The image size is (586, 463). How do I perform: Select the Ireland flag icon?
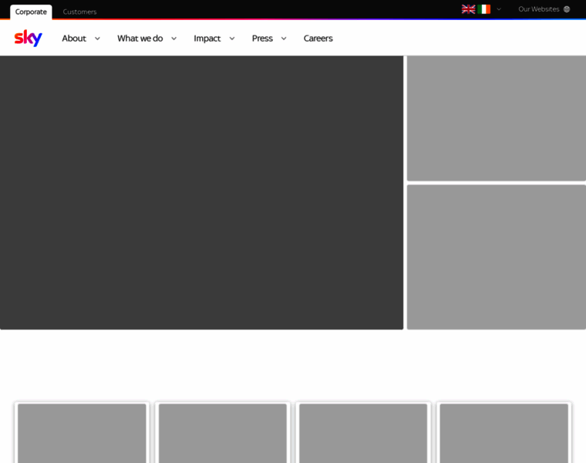click(x=483, y=9)
